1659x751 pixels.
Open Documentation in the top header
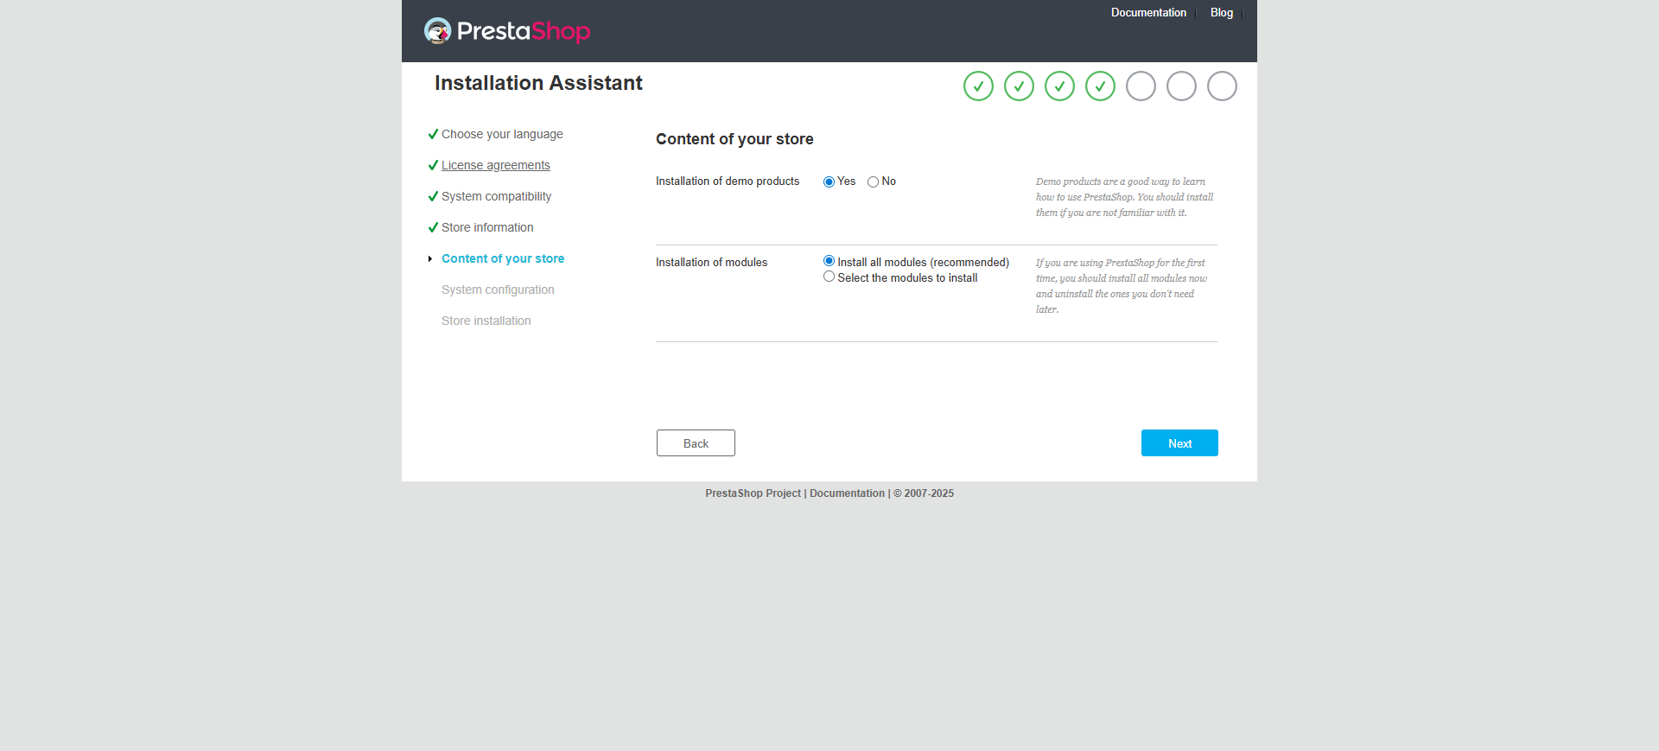pyautogui.click(x=1148, y=13)
